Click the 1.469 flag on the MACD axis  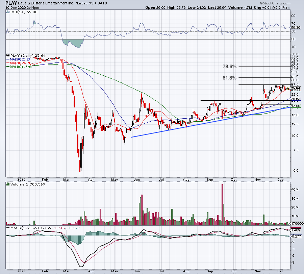[296, 230]
